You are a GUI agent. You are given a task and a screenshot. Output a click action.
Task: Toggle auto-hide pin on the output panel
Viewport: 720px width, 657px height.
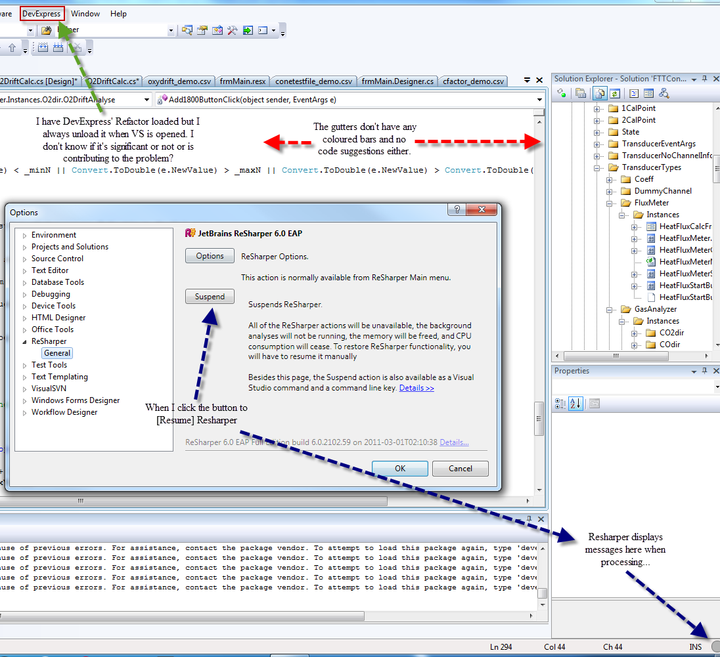(529, 519)
